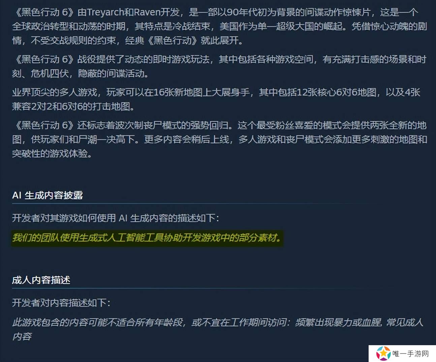
Task: Click the italic mature content warning text
Action: (x=217, y=329)
